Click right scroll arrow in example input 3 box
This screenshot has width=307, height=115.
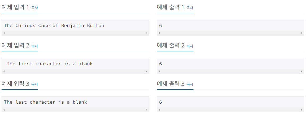(146, 110)
